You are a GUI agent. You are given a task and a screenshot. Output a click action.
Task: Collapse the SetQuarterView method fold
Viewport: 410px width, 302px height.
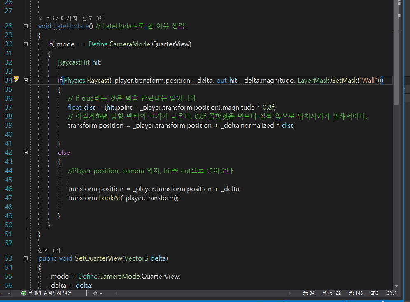[x=26, y=258]
